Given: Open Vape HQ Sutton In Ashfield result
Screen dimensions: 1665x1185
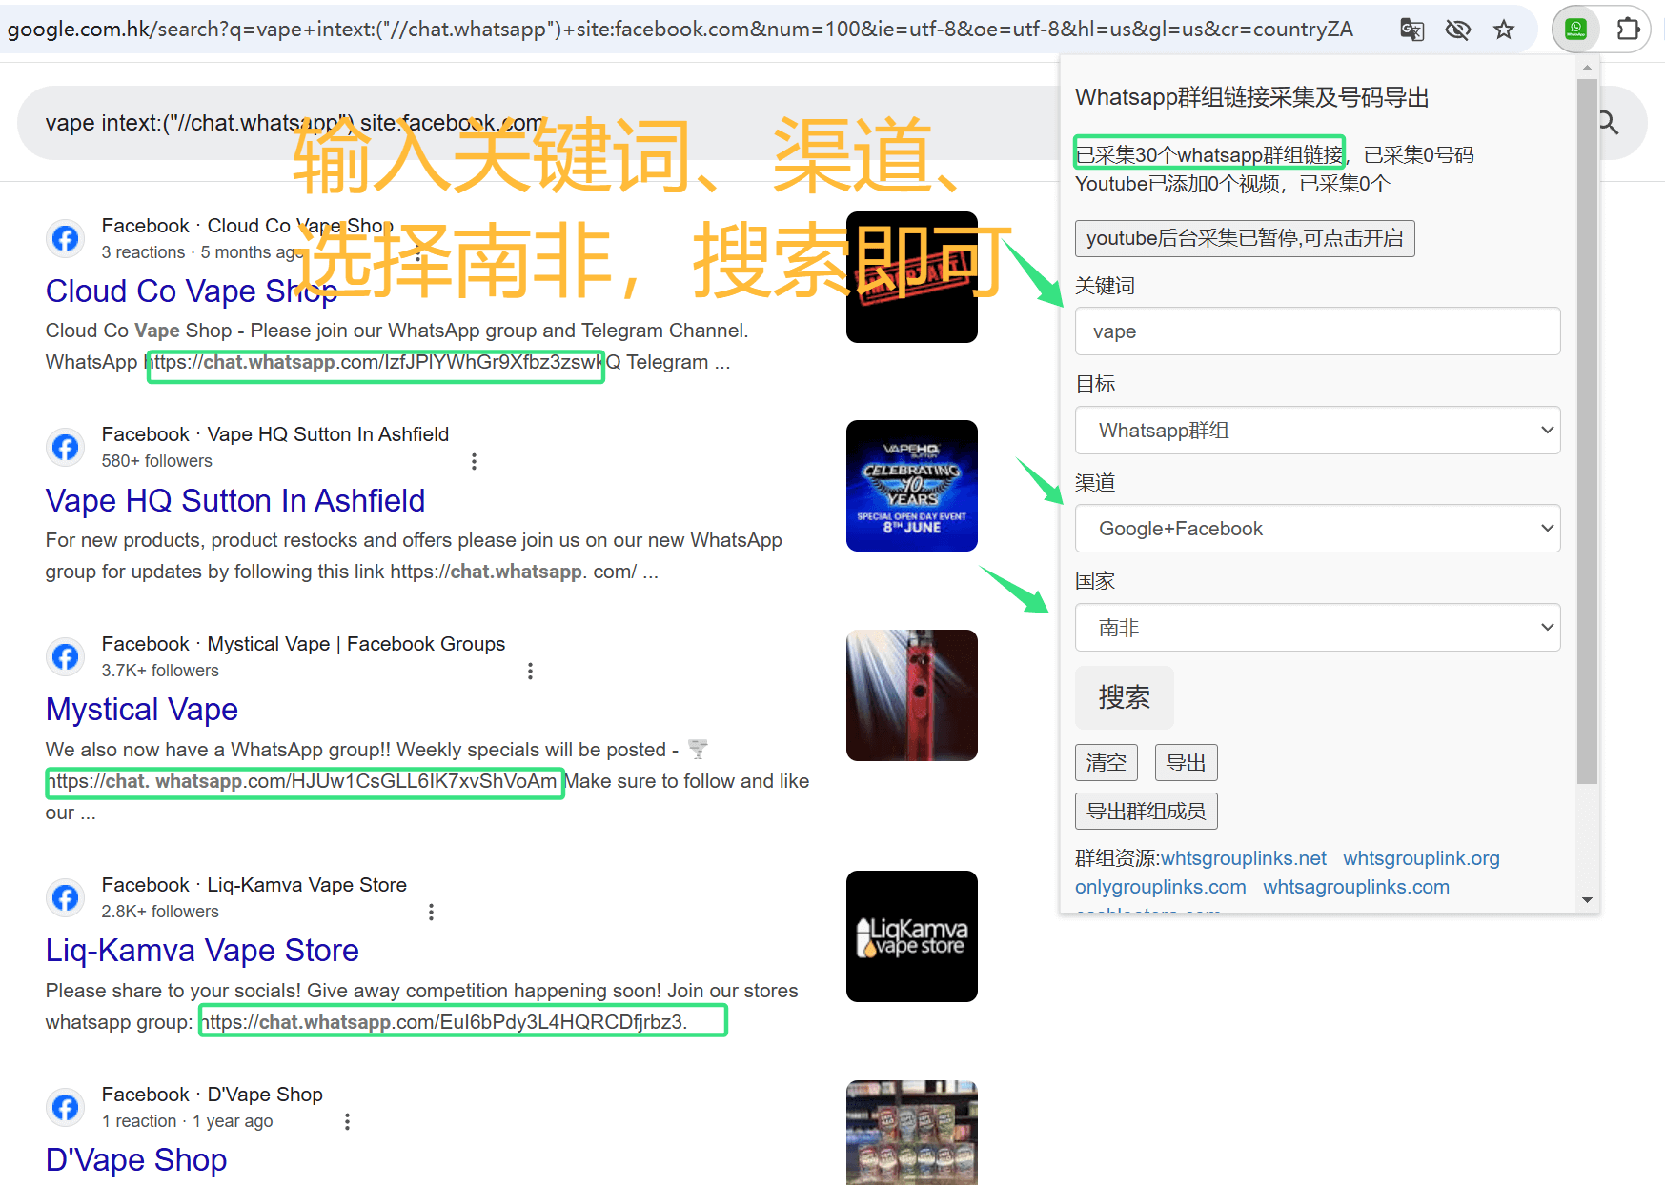Looking at the screenshot, I should point(235,501).
